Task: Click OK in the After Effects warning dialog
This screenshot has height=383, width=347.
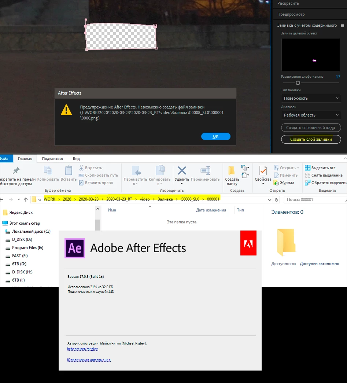Action: [215, 136]
